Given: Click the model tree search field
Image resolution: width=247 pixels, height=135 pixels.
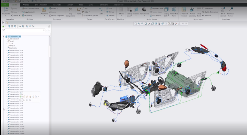Looking at the screenshot, I should tap(25, 30).
